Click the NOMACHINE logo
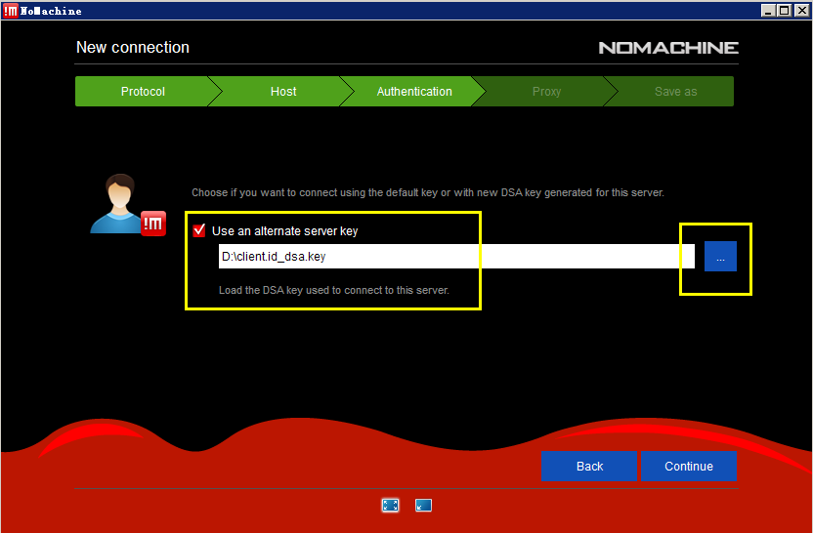The image size is (813, 533). tap(668, 48)
